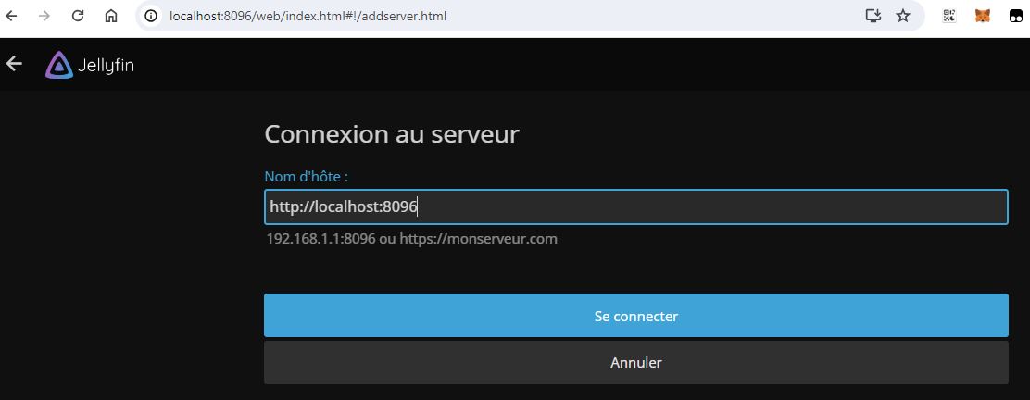This screenshot has height=400, width=1030.
Task: Click the browser address bar URL
Action: pyautogui.click(x=308, y=16)
